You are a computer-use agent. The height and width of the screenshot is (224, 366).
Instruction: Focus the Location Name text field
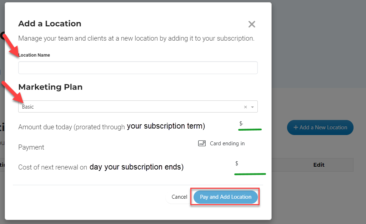(138, 68)
